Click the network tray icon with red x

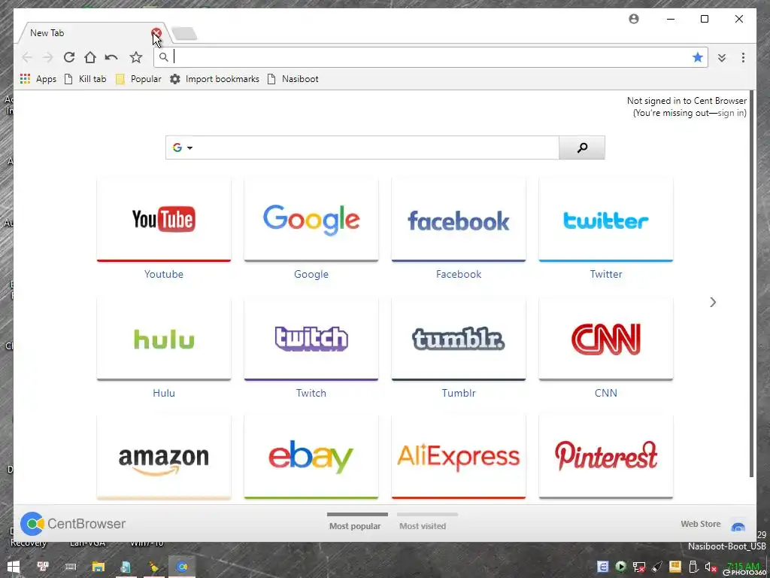[639, 567]
